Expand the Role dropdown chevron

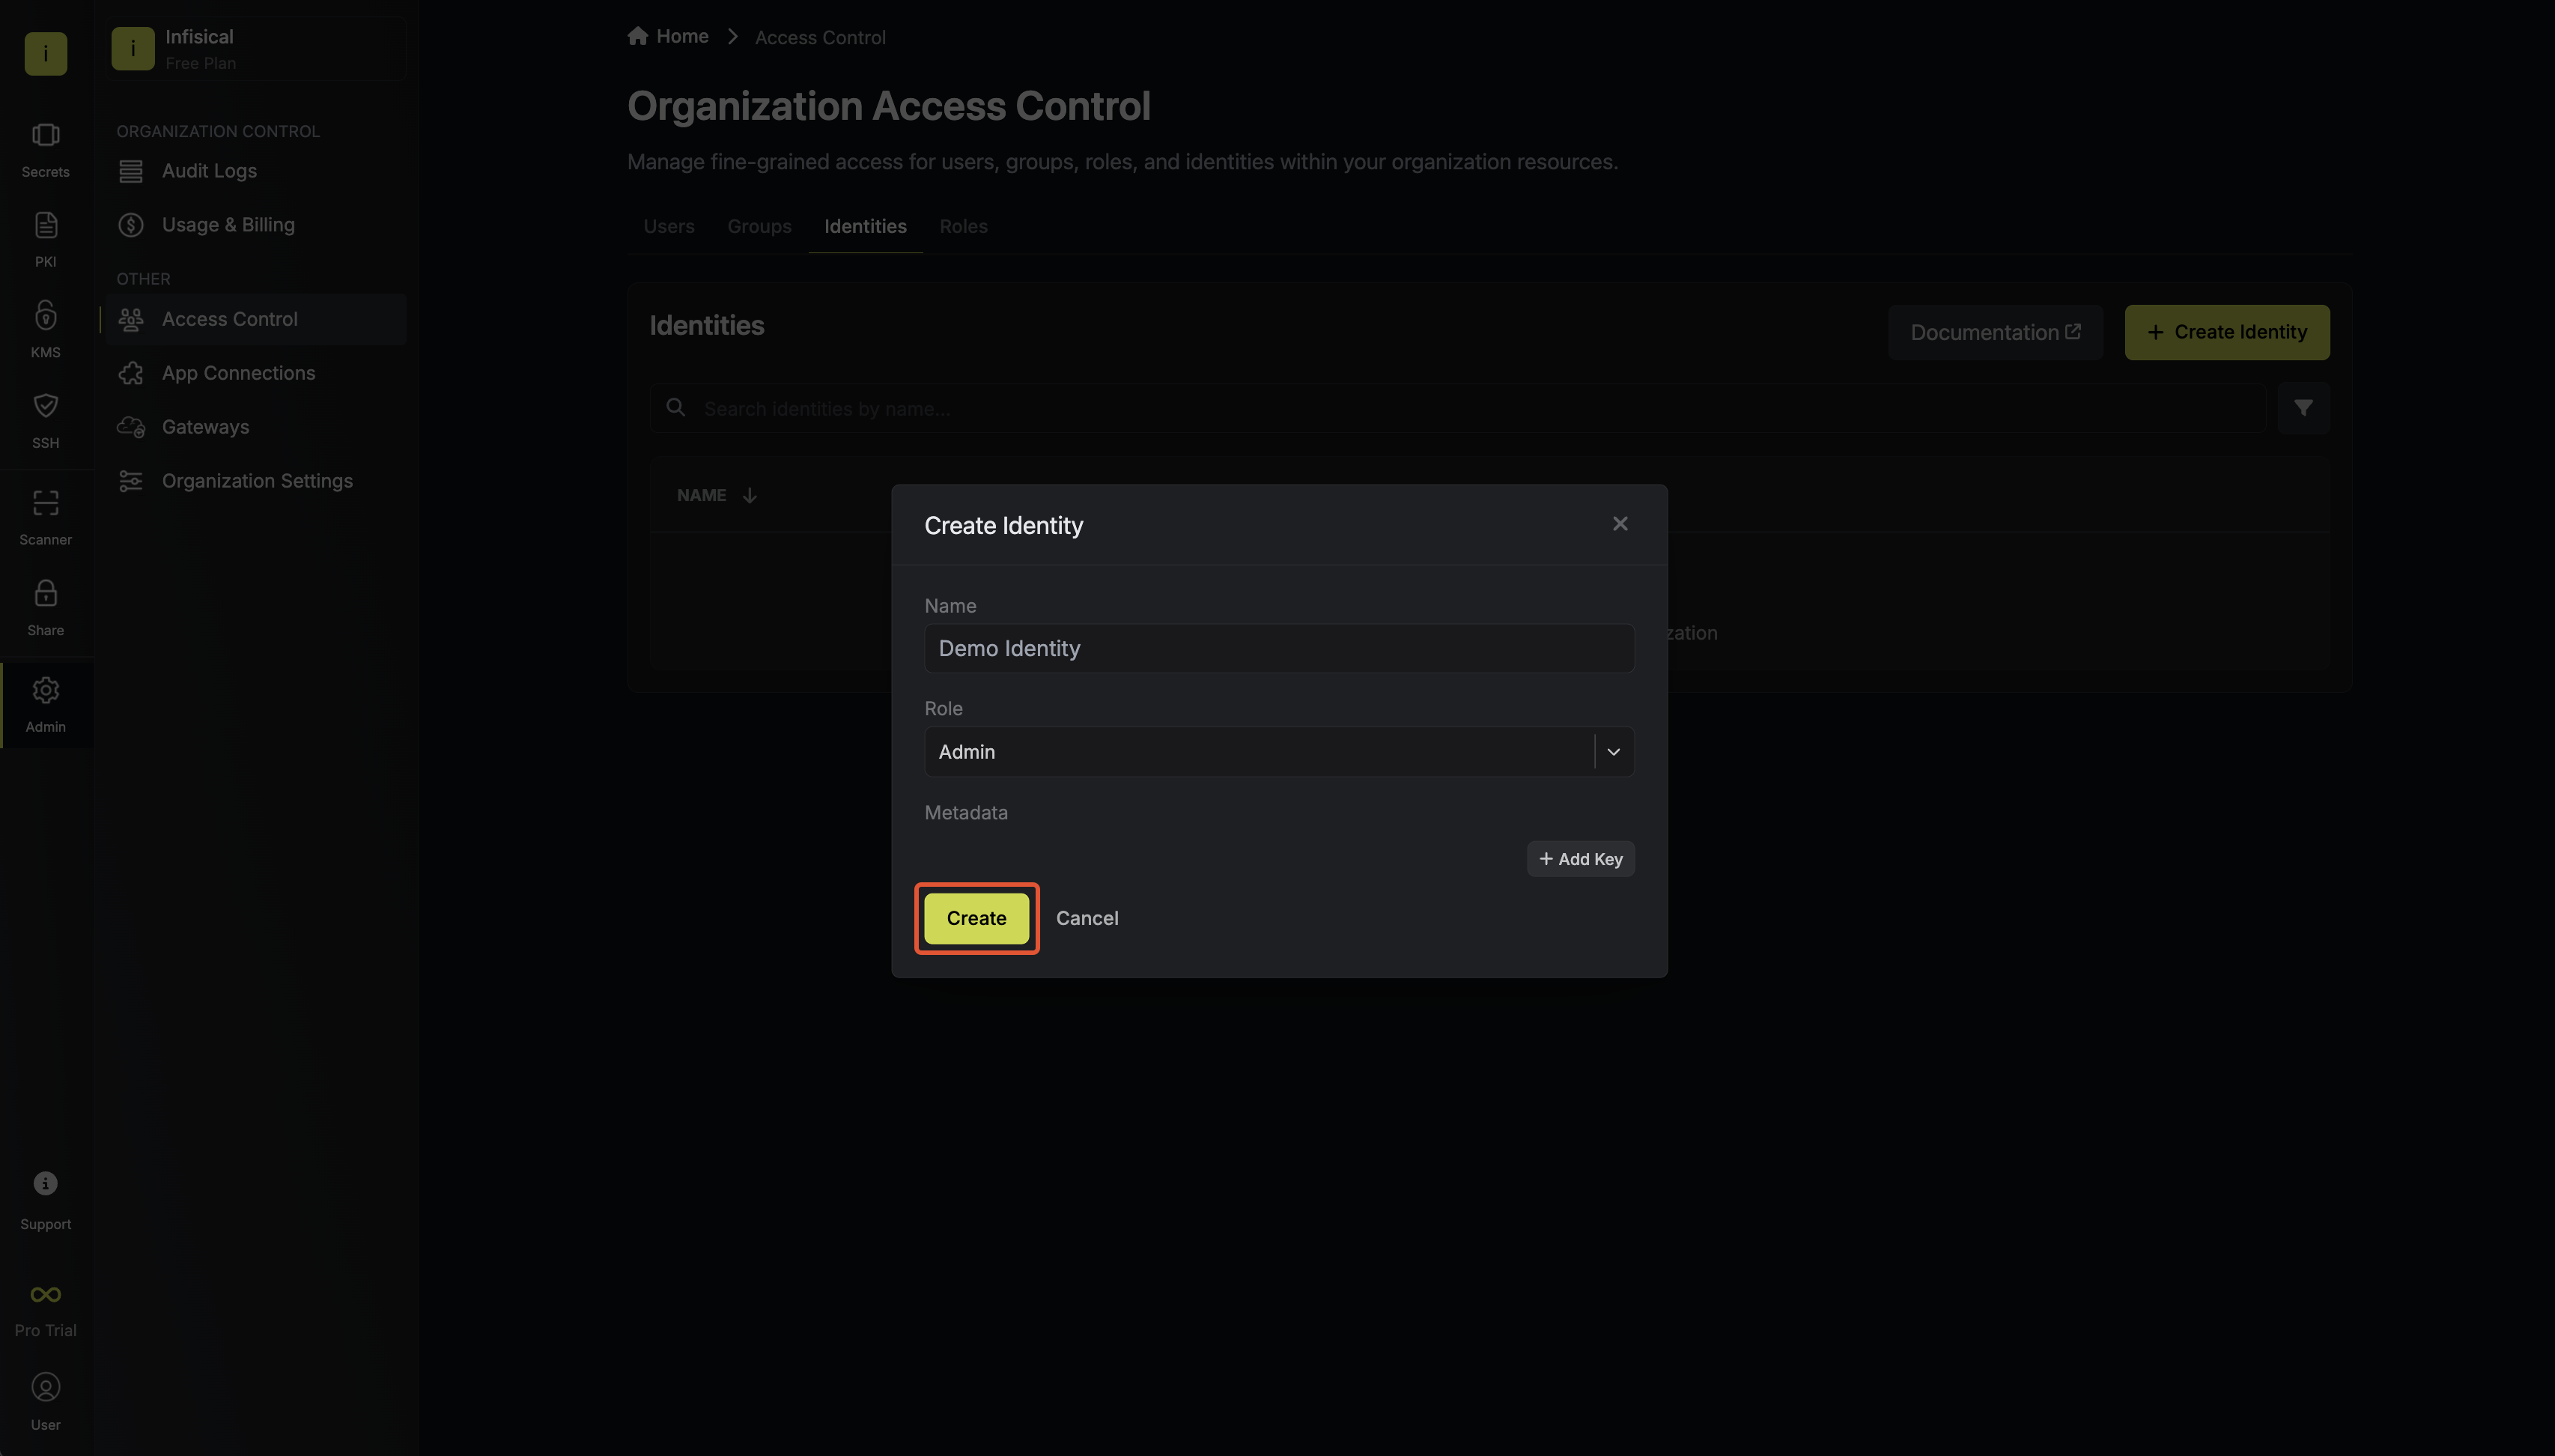[x=1614, y=752]
